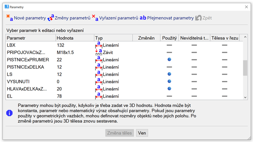Click Přejmenovat parametry toolbar item
253x142 pixels.
point(143,18)
